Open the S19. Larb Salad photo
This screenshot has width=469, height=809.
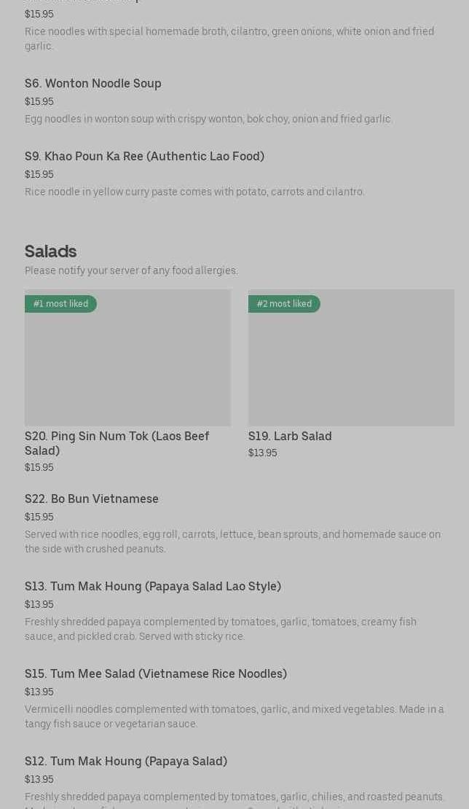pos(351,364)
